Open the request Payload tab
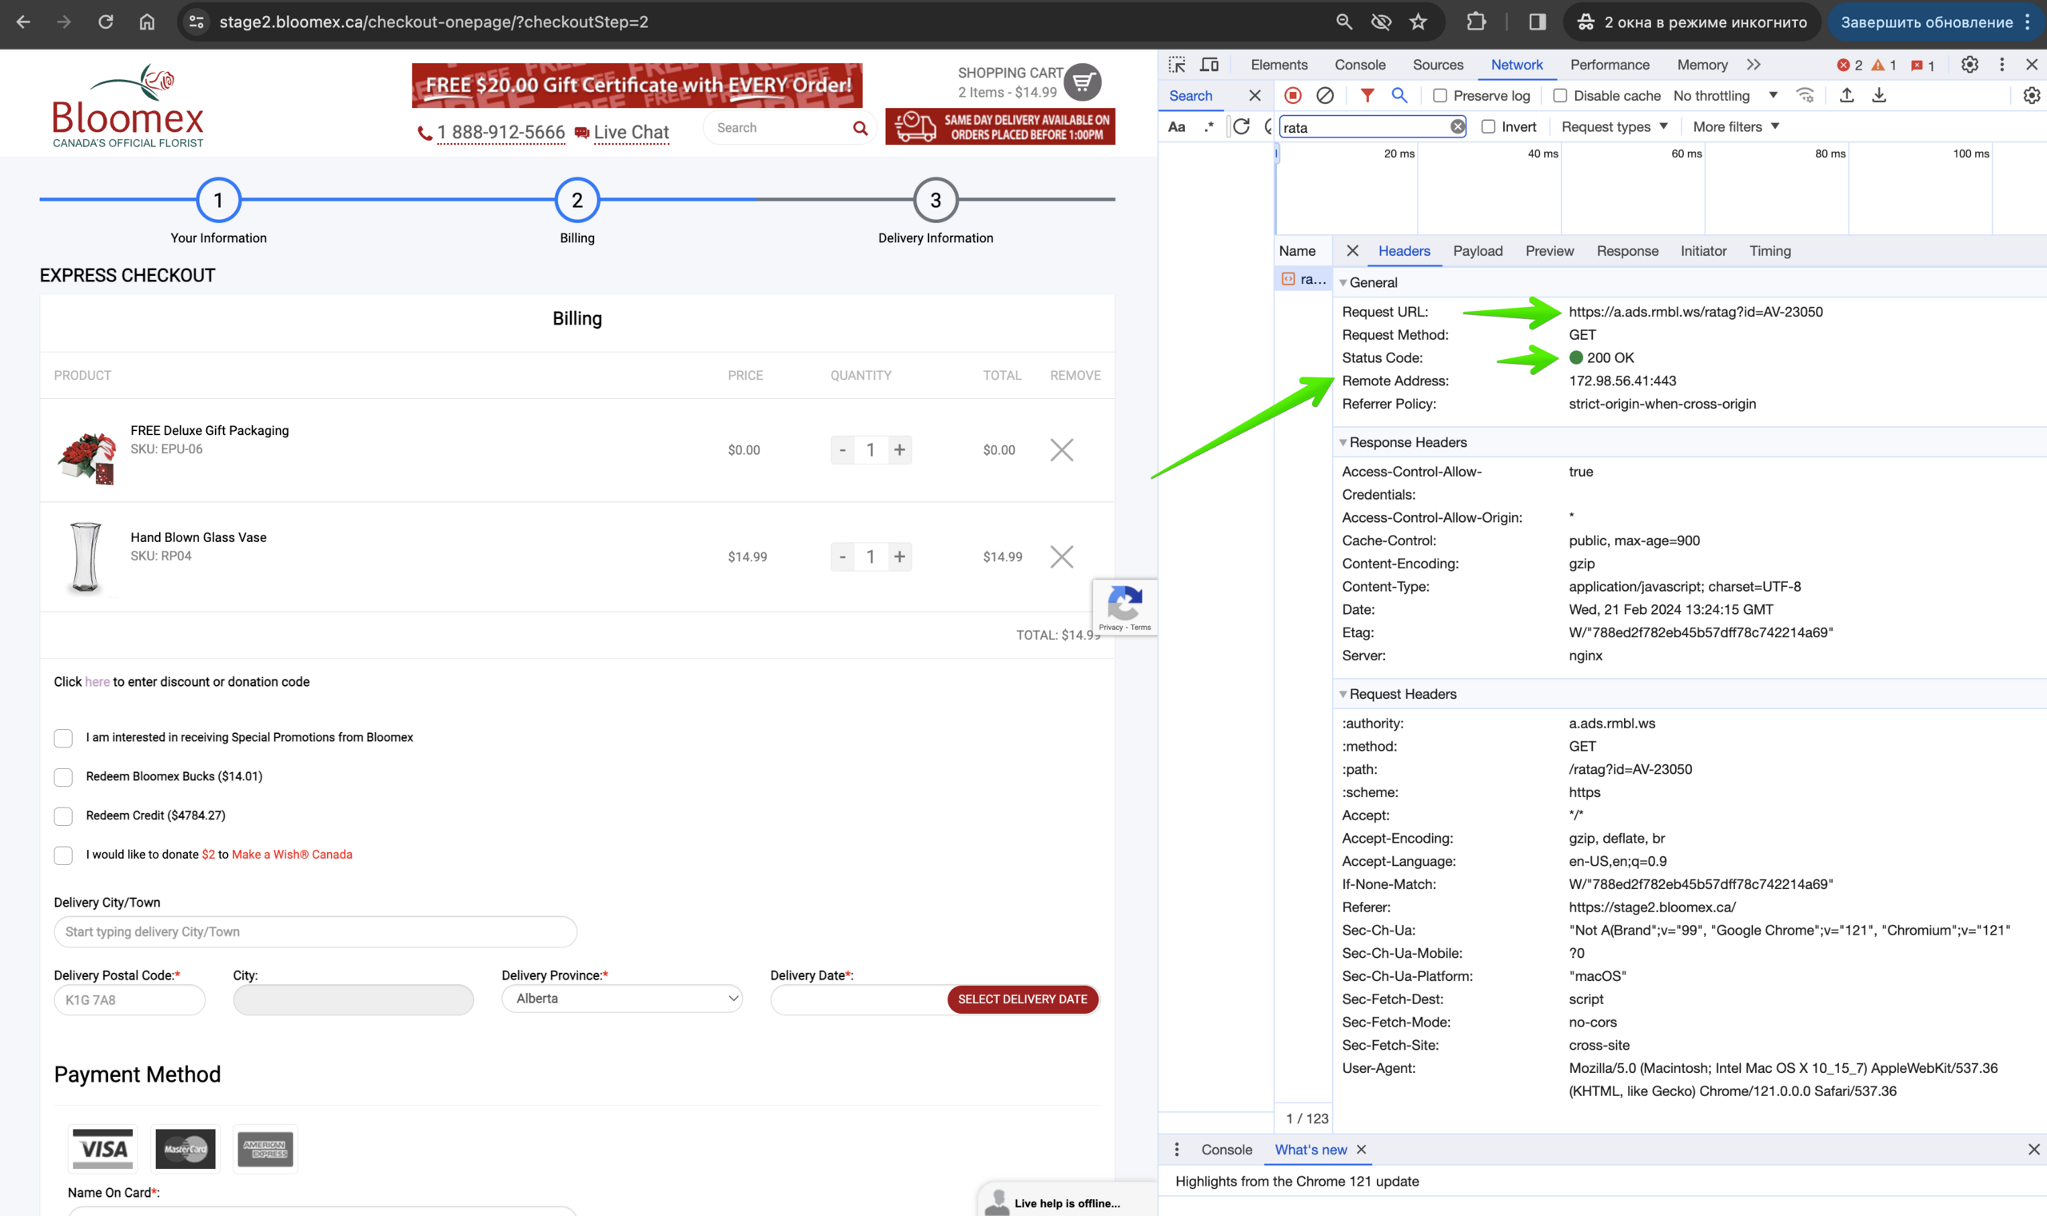Screen dimensions: 2047x1216 coord(1478,251)
